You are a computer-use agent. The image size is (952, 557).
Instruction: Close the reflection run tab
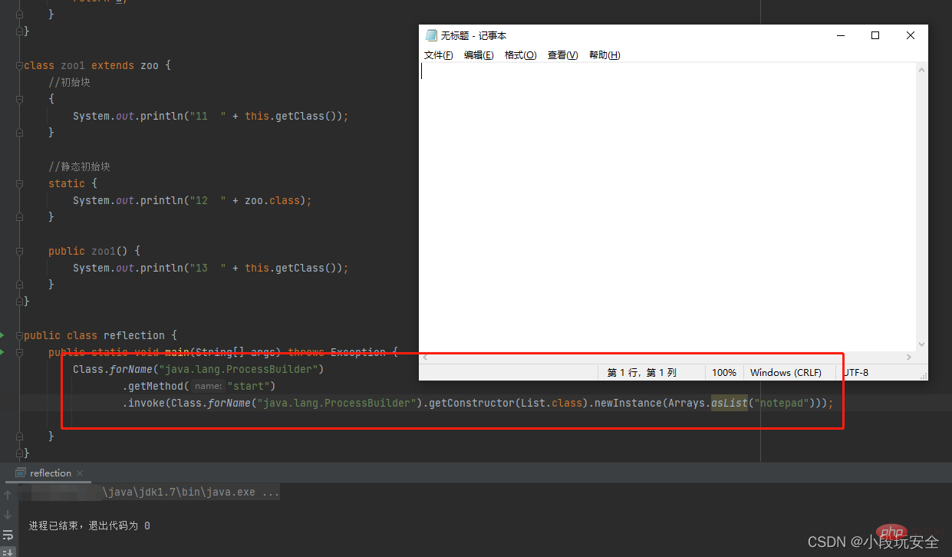pos(80,473)
